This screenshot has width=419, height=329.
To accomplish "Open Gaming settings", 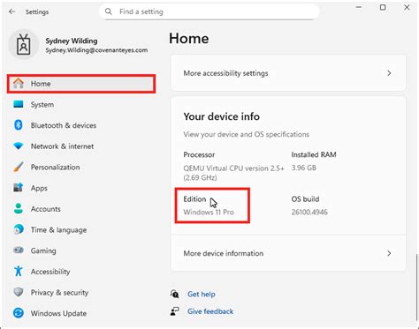I will coord(81,250).
